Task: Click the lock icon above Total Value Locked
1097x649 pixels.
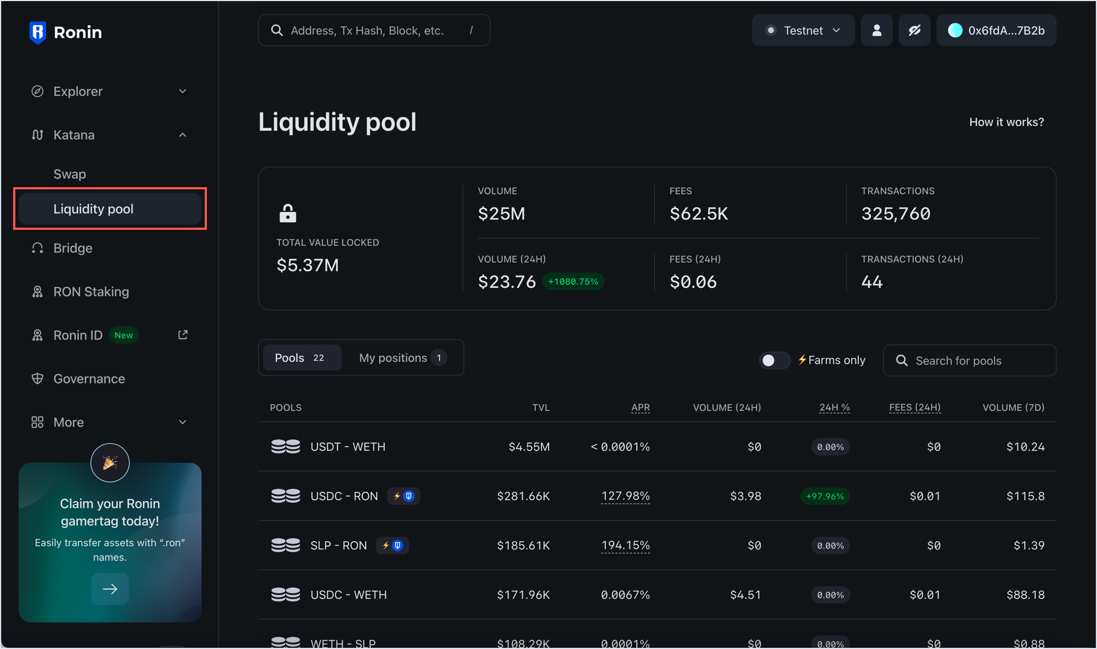Action: [288, 213]
